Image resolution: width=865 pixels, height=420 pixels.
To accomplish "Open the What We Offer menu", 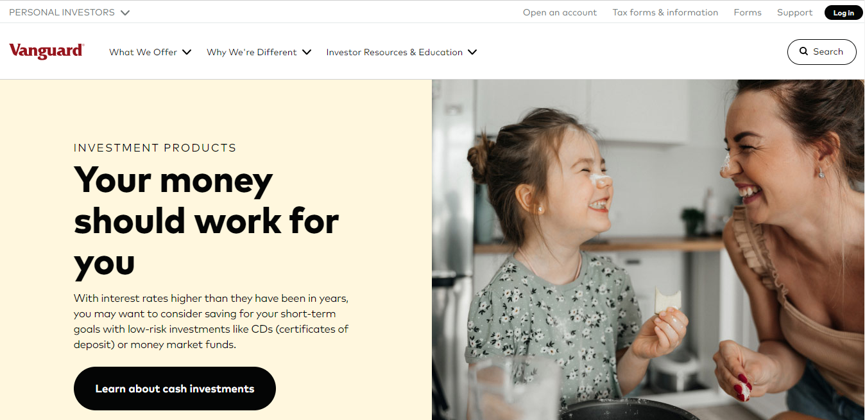I will click(150, 52).
